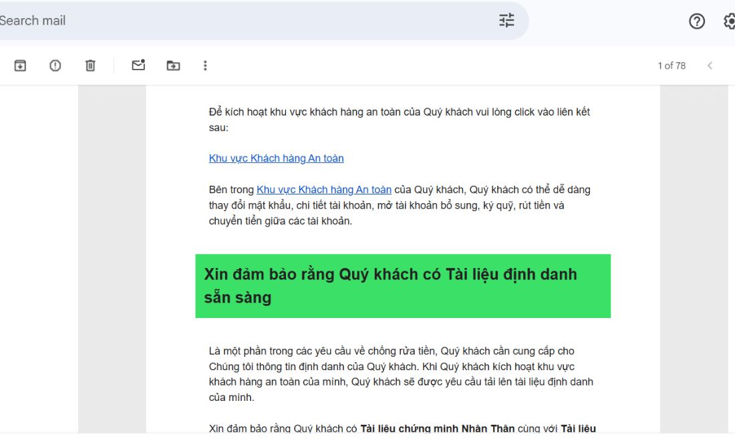
Task: Go to newer email with left chevron
Action: tap(710, 65)
